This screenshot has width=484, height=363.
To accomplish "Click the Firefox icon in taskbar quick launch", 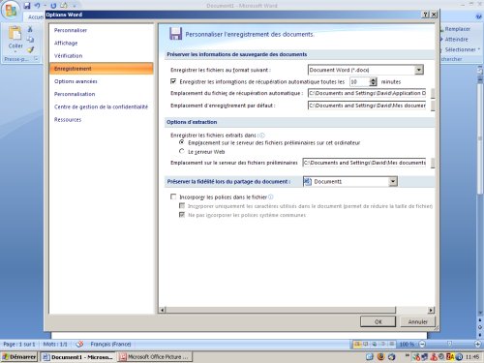I will point(381,357).
